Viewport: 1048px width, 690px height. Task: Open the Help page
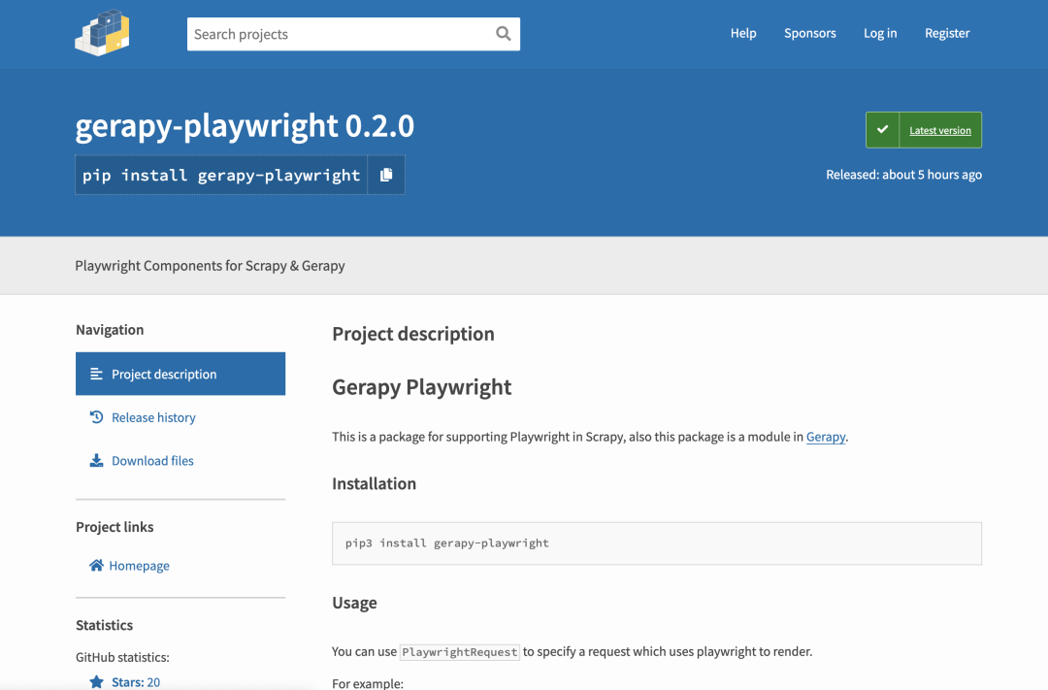coord(743,33)
